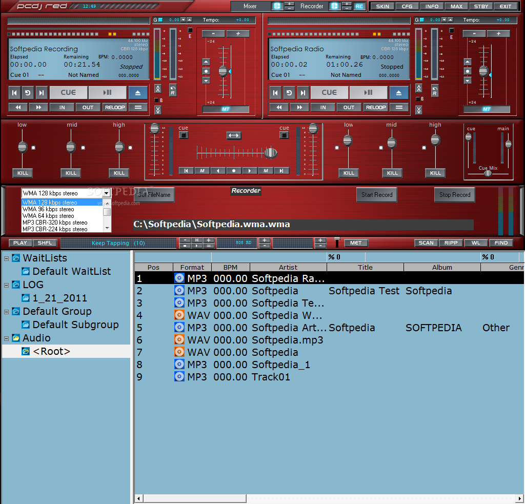525x504 pixels.
Task: Click the left deck CUE button
Action: [x=68, y=93]
